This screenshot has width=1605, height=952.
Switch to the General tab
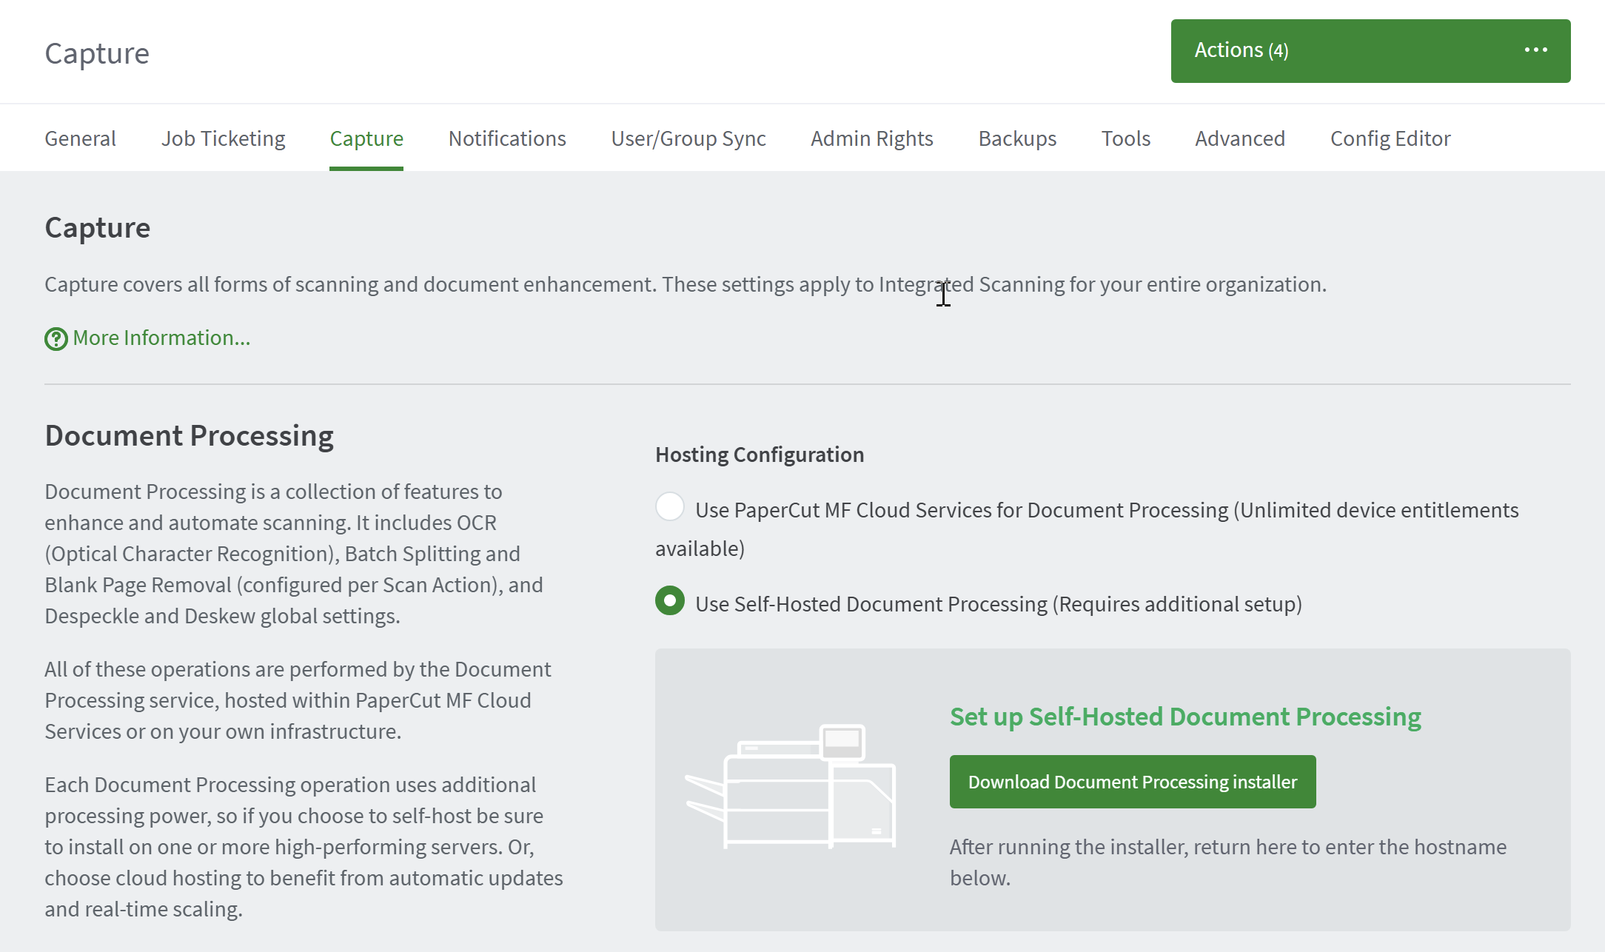[80, 138]
